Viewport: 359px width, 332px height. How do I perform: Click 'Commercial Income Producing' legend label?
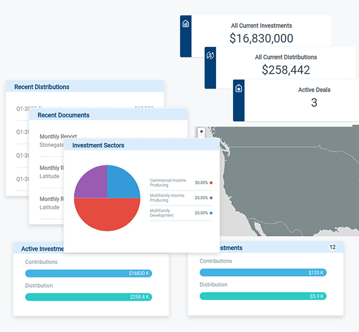tap(168, 183)
